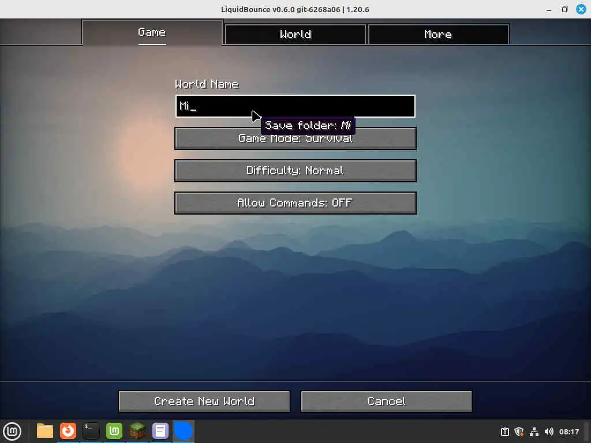Image resolution: width=591 pixels, height=443 pixels.
Task: Switch to the Game tab
Action: (x=152, y=32)
